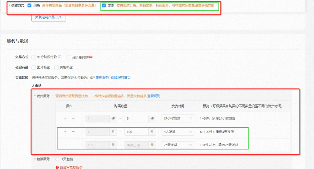
Task: Open the 查看规则 link
Action: (x=154, y=96)
